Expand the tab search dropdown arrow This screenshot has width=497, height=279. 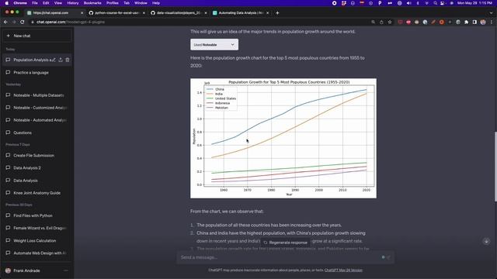coord(491,13)
